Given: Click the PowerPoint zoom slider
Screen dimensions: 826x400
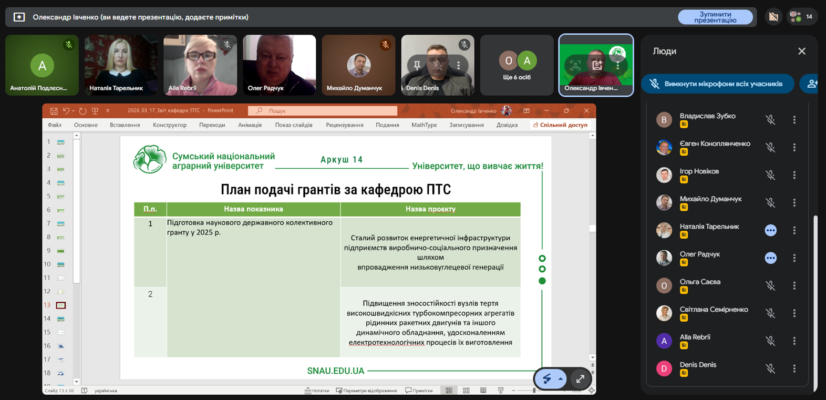Looking at the screenshot, I should 534,391.
